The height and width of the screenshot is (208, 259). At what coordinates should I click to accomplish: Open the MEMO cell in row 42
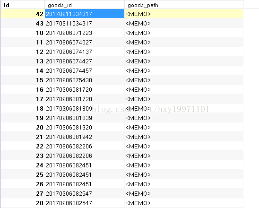click(184, 14)
